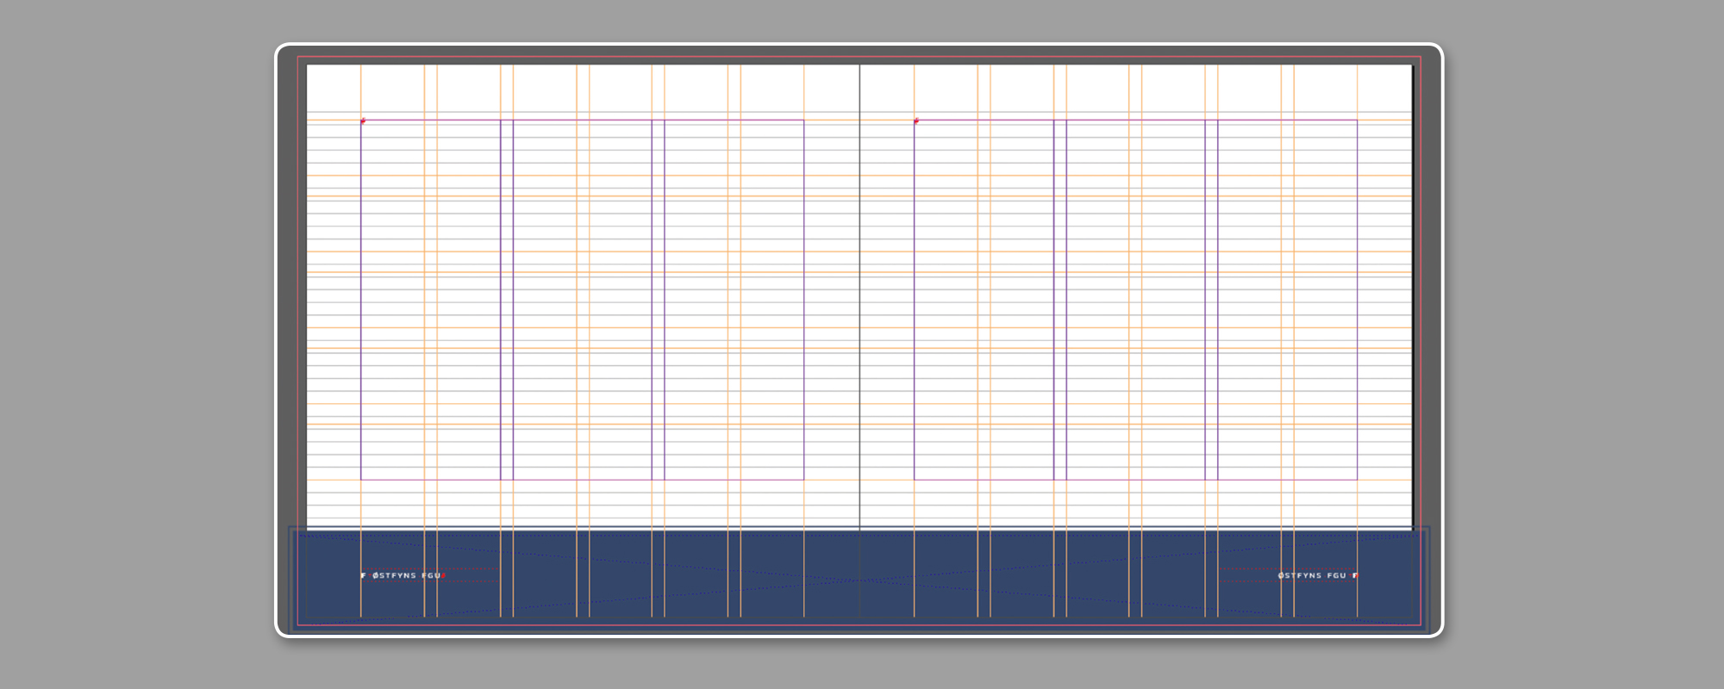The height and width of the screenshot is (689, 1724).
Task: Select the F logo in right footer
Action: (1354, 575)
